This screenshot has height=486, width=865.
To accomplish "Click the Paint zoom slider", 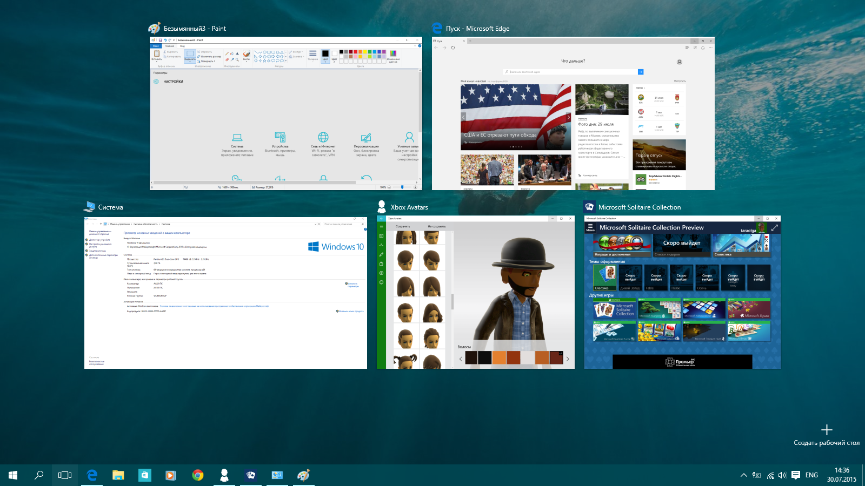I will pos(402,187).
